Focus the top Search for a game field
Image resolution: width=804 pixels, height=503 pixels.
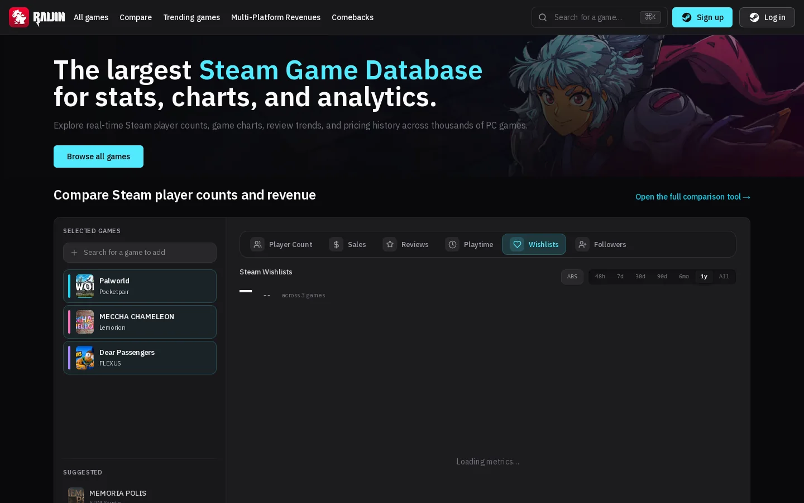tap(600, 17)
